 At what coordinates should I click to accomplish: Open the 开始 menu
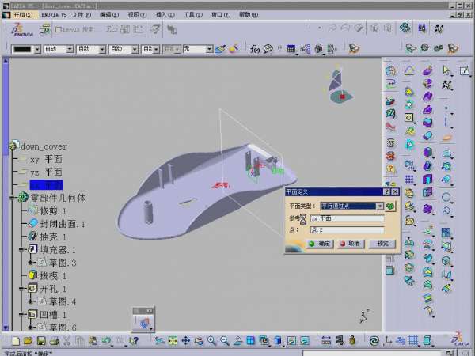click(x=22, y=14)
